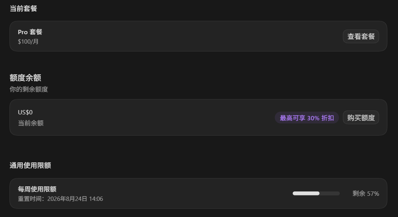This screenshot has width=398, height=217.
Task: Click empty area of US$0 balance card
Action: [152, 118]
